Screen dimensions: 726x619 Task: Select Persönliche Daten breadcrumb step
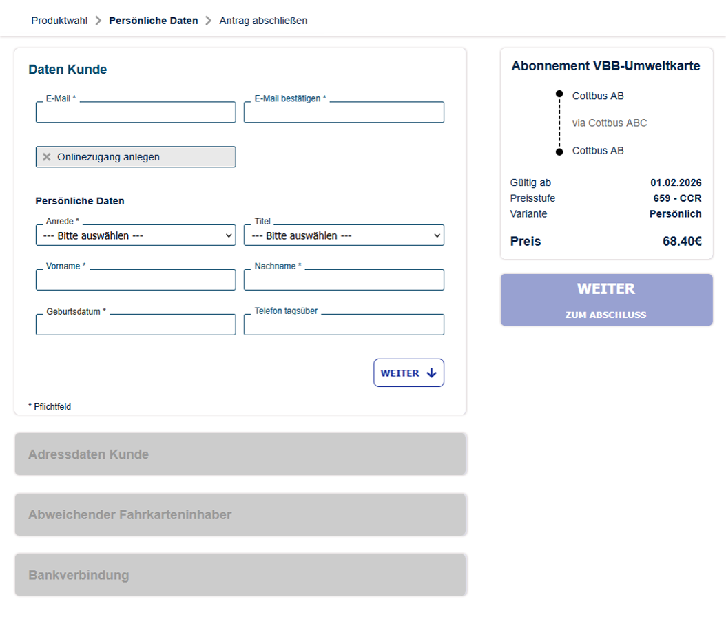pos(153,21)
